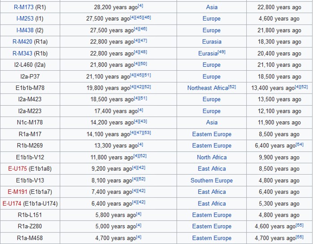Image resolution: width=313 pixels, height=244 pixels.
Task: Click the N1c-M178 table cell
Action: 30,123
